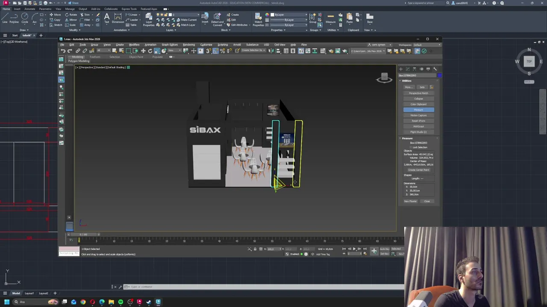Click the blue object color swatch

[439, 75]
